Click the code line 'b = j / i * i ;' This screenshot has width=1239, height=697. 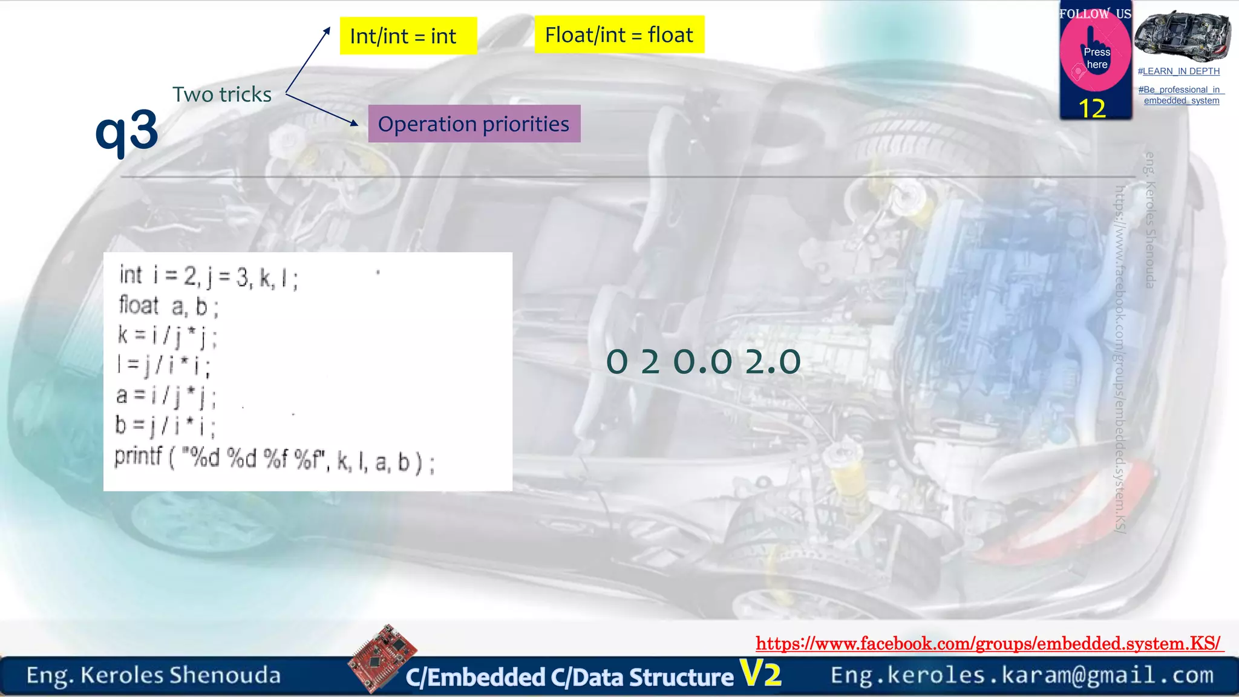(165, 425)
